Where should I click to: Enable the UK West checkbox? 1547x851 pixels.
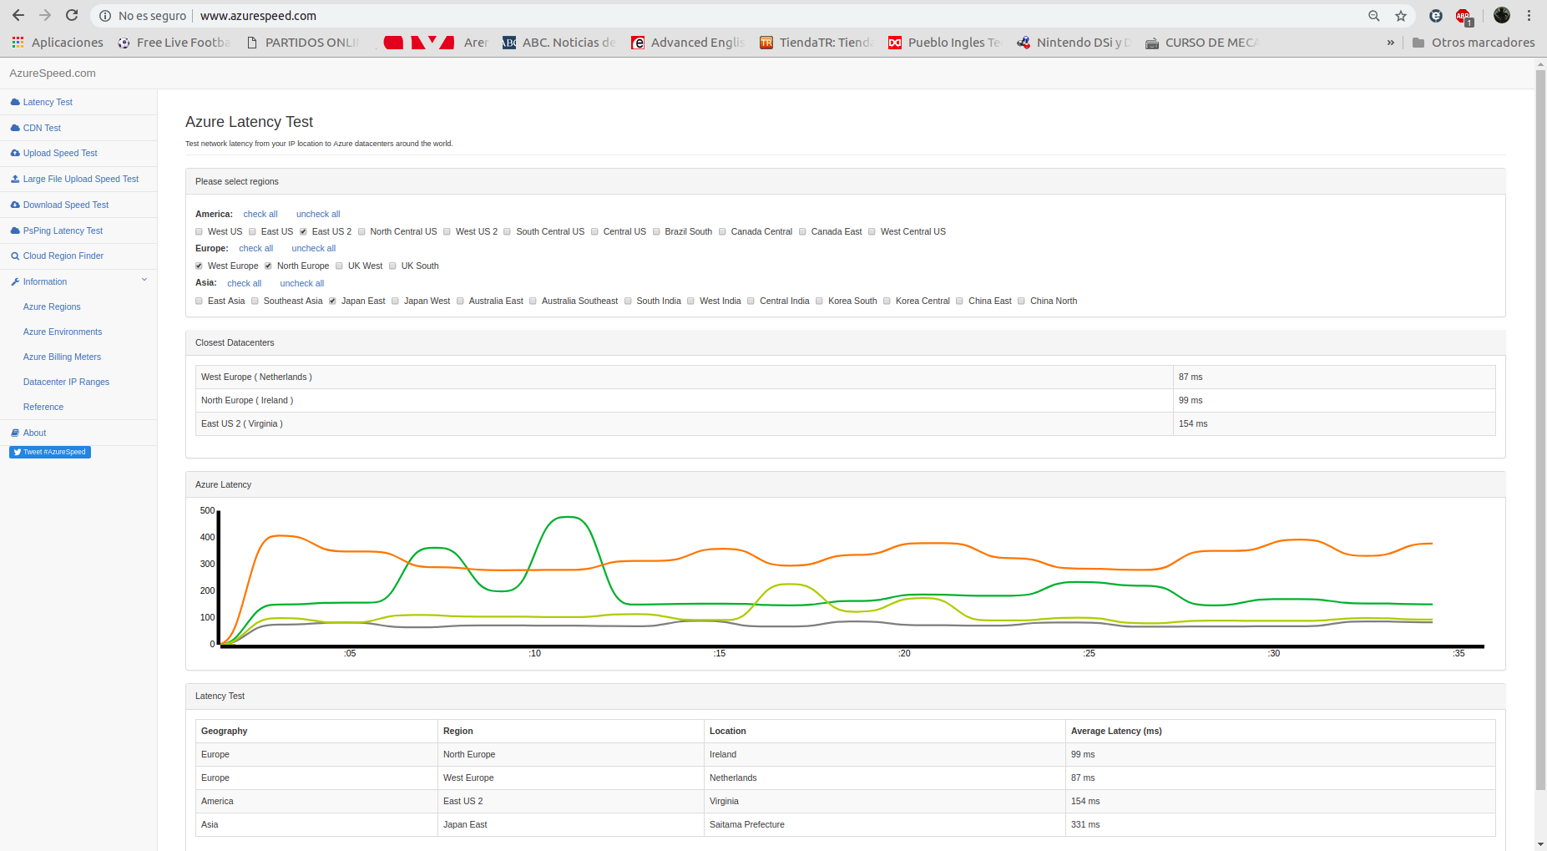(x=339, y=266)
